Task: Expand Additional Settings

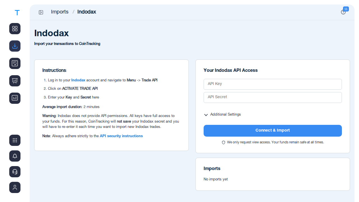Action: [x=222, y=114]
